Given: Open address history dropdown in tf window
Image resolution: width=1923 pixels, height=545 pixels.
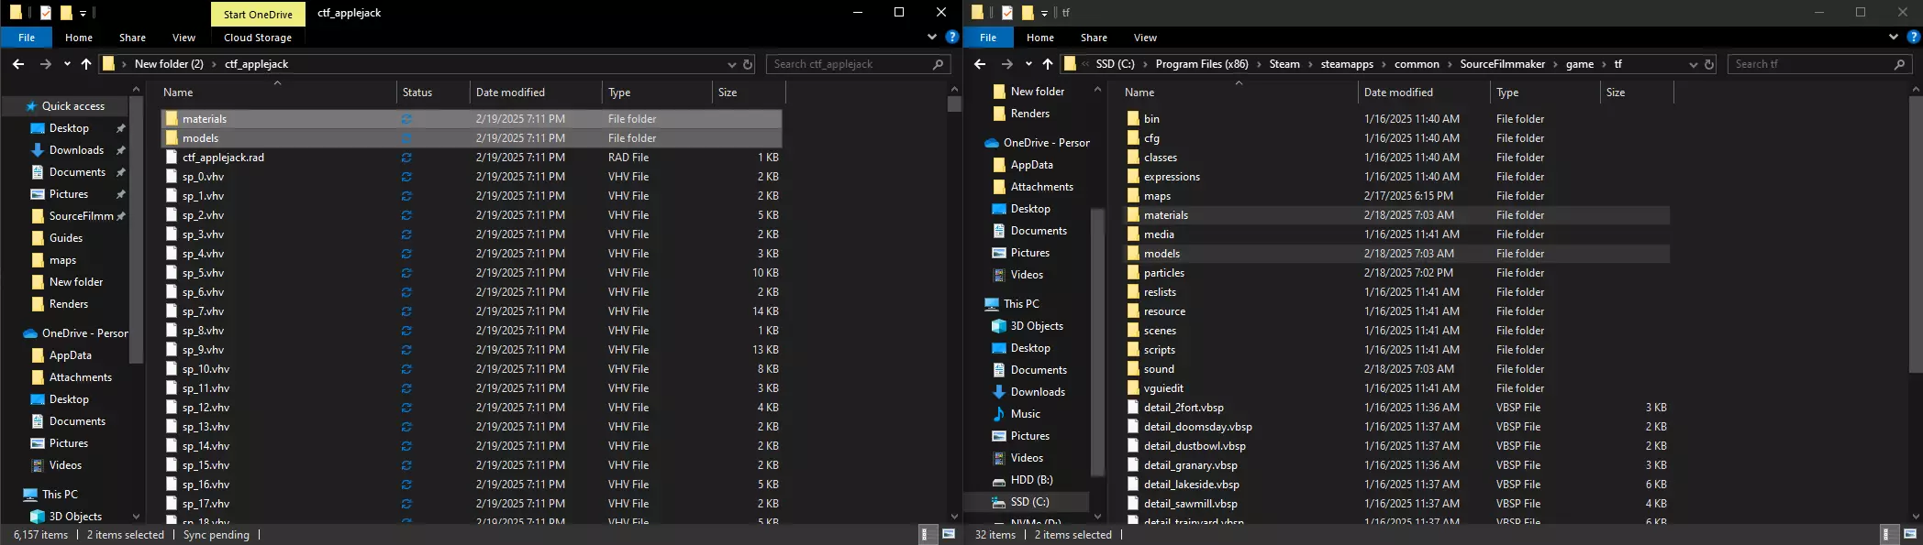Looking at the screenshot, I should click(x=1693, y=64).
